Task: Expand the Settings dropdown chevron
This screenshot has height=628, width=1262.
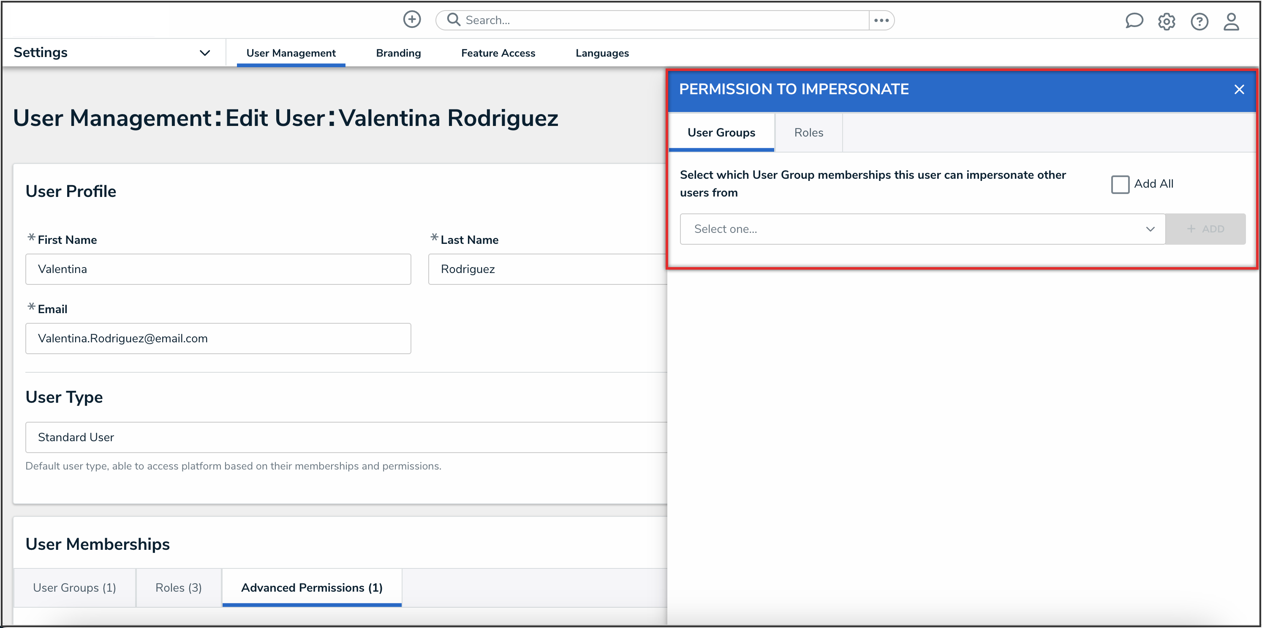Action: pyautogui.click(x=205, y=53)
